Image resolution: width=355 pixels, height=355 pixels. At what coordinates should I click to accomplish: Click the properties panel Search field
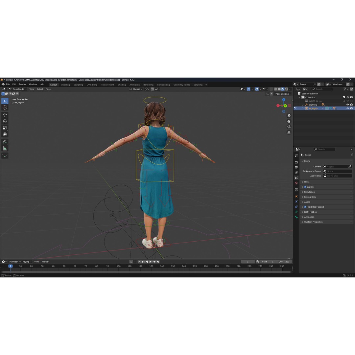pos(324,149)
